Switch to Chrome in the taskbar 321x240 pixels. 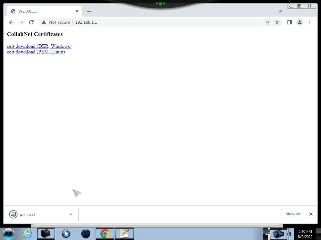click(x=105, y=234)
